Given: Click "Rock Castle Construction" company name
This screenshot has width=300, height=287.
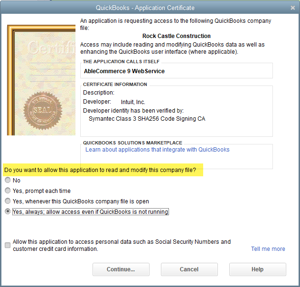Looking at the screenshot, I should pyautogui.click(x=177, y=36).
